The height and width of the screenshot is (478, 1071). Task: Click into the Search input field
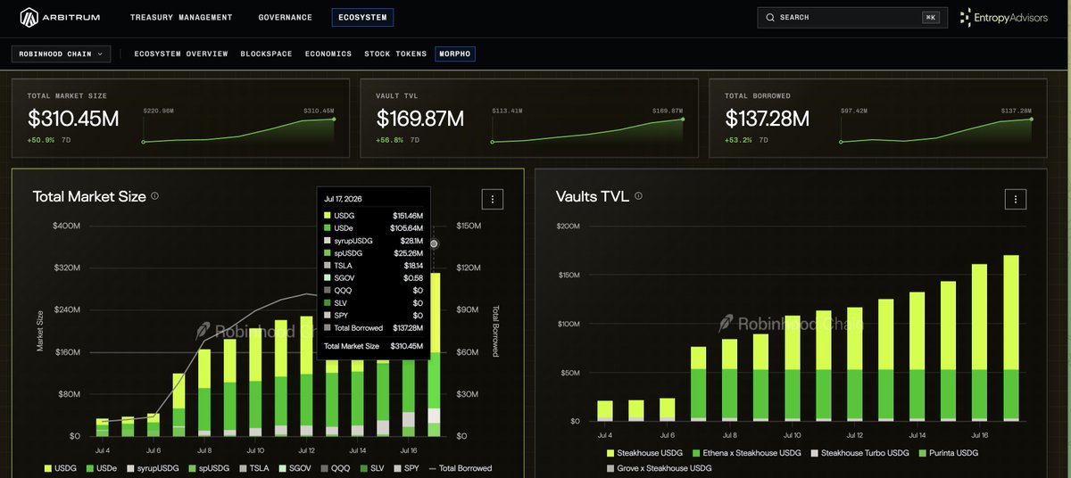pos(851,17)
